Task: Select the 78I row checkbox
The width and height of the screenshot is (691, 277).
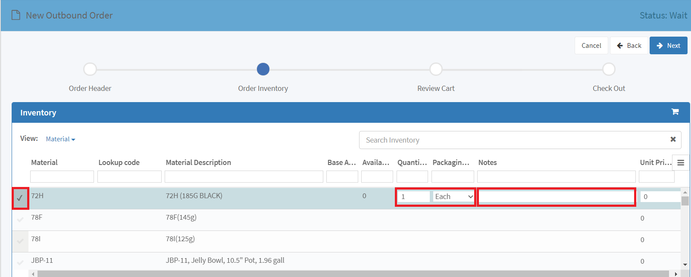Action: tap(20, 241)
